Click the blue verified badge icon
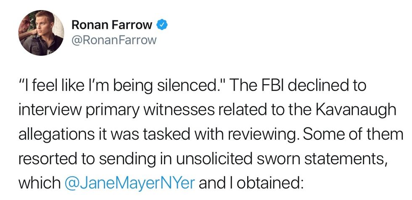412x200 pixels. coord(162,25)
